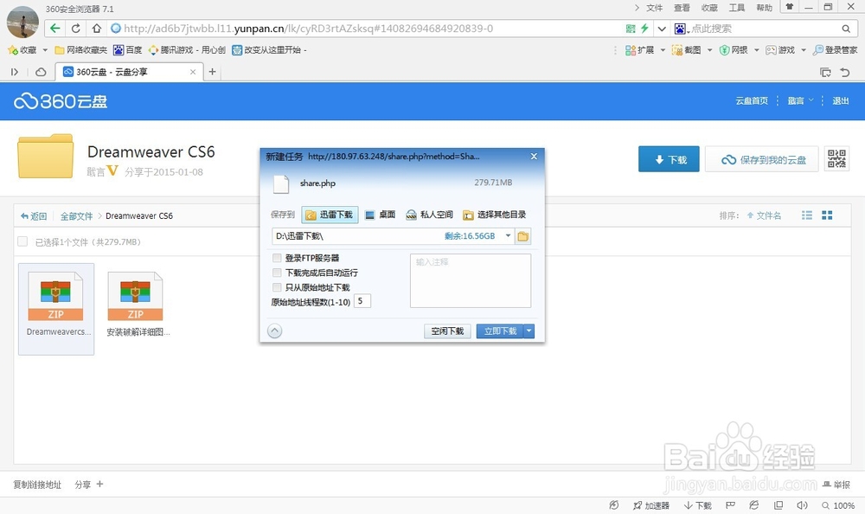Expand the 扩展 dropdown arrow
Viewport: 865px width, 514px height.
tap(663, 50)
